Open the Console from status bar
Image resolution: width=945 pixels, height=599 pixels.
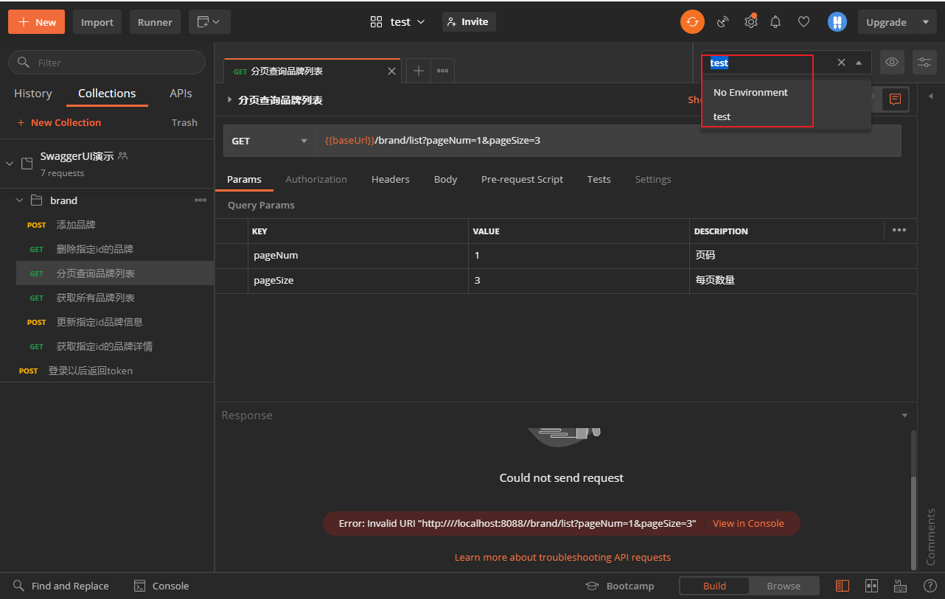[161, 586]
